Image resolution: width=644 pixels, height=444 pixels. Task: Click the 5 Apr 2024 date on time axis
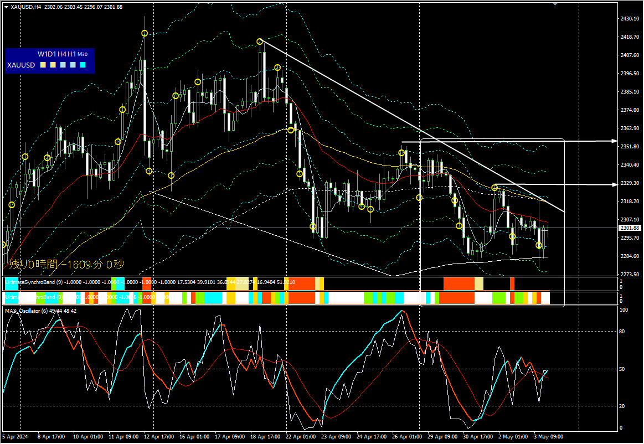point(15,437)
